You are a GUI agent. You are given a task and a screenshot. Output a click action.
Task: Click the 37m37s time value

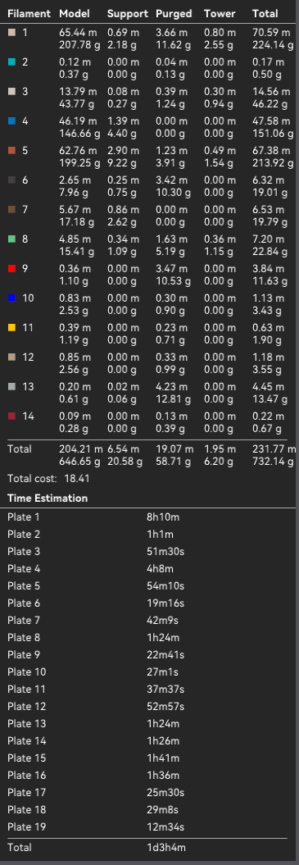click(165, 690)
